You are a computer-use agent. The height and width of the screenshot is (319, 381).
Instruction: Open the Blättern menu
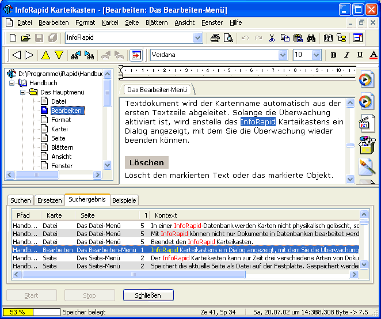click(x=157, y=22)
